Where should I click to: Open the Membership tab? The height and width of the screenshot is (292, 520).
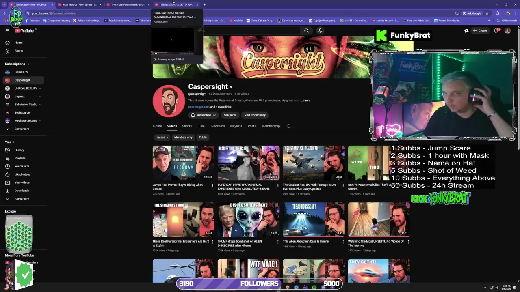click(x=271, y=126)
